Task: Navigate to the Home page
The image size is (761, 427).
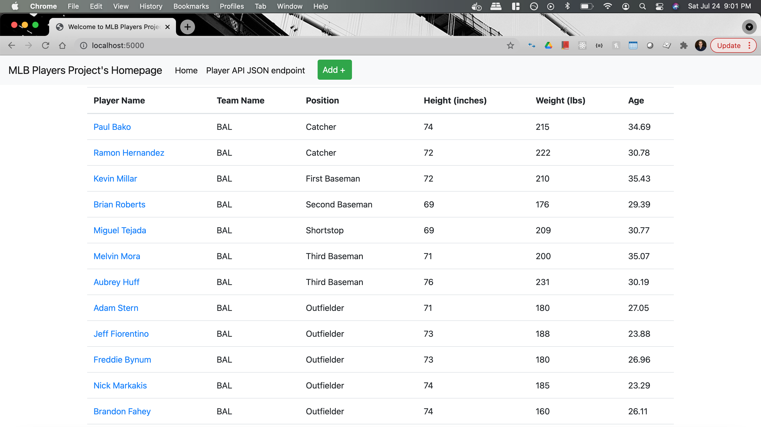Action: pyautogui.click(x=187, y=70)
